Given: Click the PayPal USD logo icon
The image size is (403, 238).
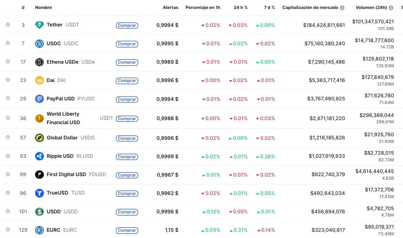Looking at the screenshot, I should click(x=39, y=99).
